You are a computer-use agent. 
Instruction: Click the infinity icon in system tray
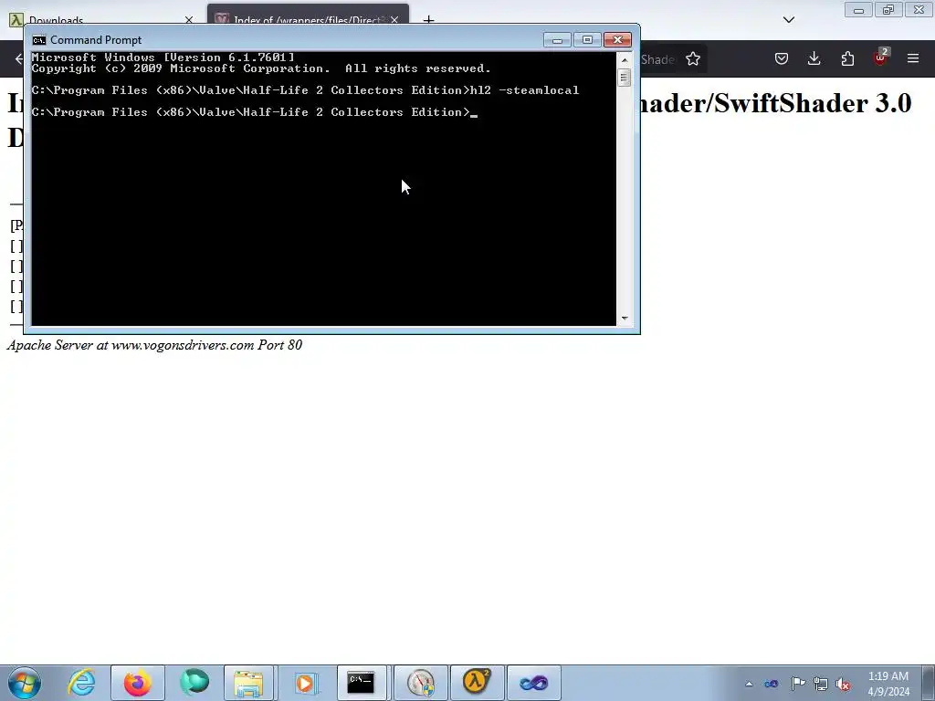[771, 684]
